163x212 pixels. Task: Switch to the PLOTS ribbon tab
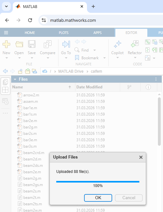pyautogui.click(x=64, y=33)
